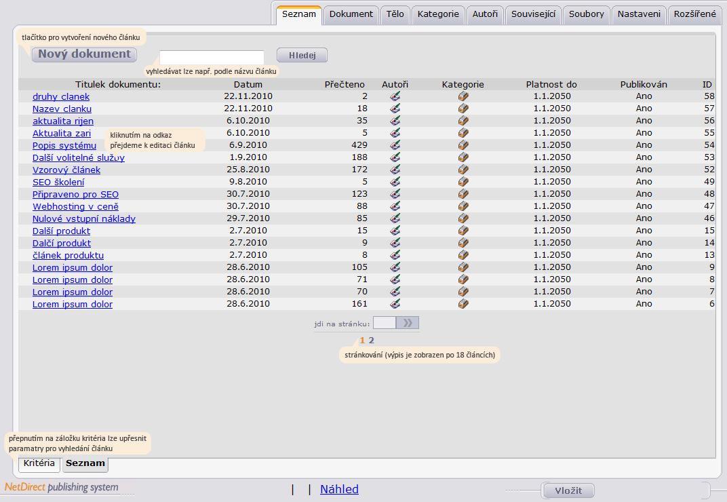Click the Hledej search button
Image resolution: width=727 pixels, height=502 pixels.
tap(302, 55)
